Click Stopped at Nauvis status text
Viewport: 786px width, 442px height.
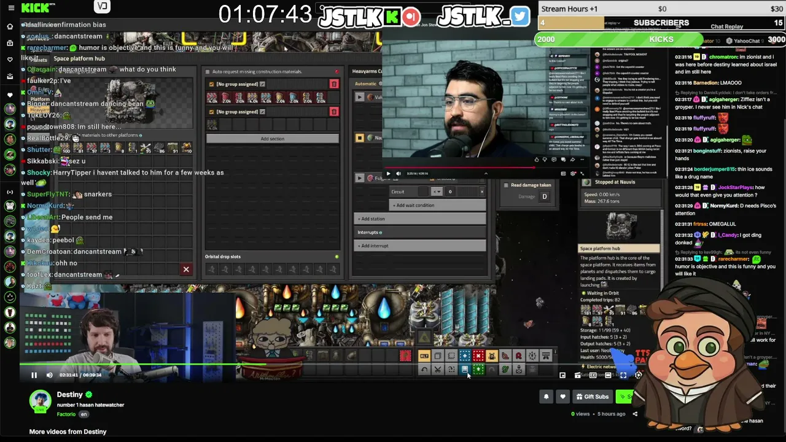(615, 182)
